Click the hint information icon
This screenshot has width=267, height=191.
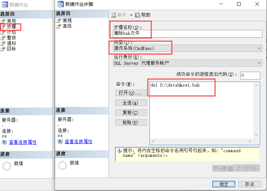click(x=119, y=151)
